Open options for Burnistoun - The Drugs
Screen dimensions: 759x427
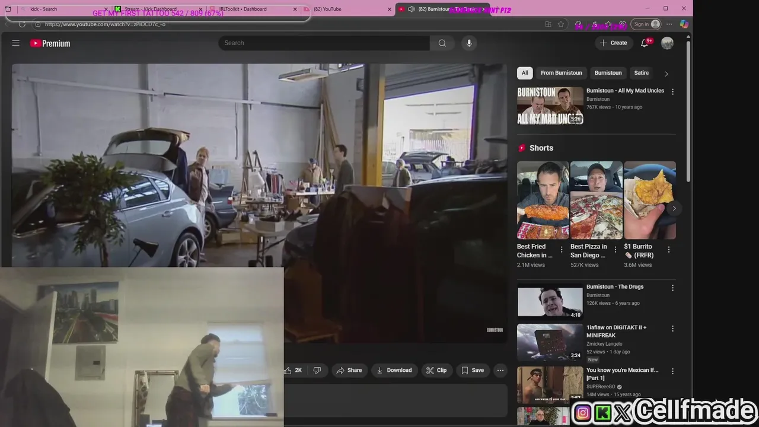(x=672, y=288)
